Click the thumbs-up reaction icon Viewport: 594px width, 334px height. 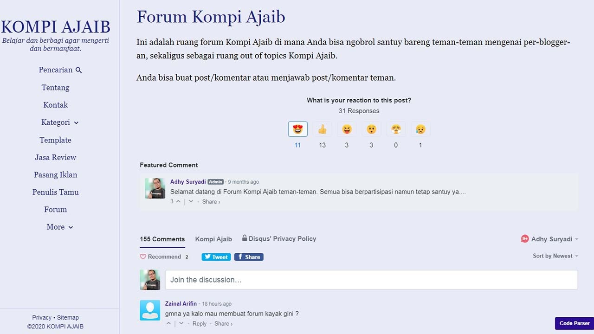pos(322,129)
